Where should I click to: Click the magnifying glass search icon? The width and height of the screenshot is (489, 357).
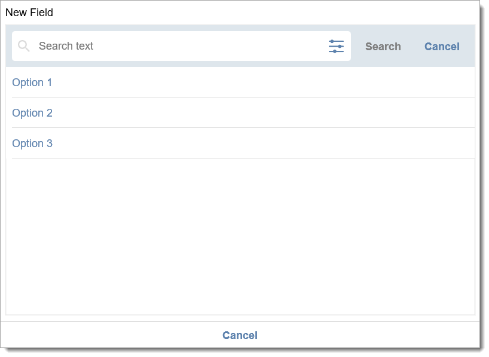[x=24, y=46]
